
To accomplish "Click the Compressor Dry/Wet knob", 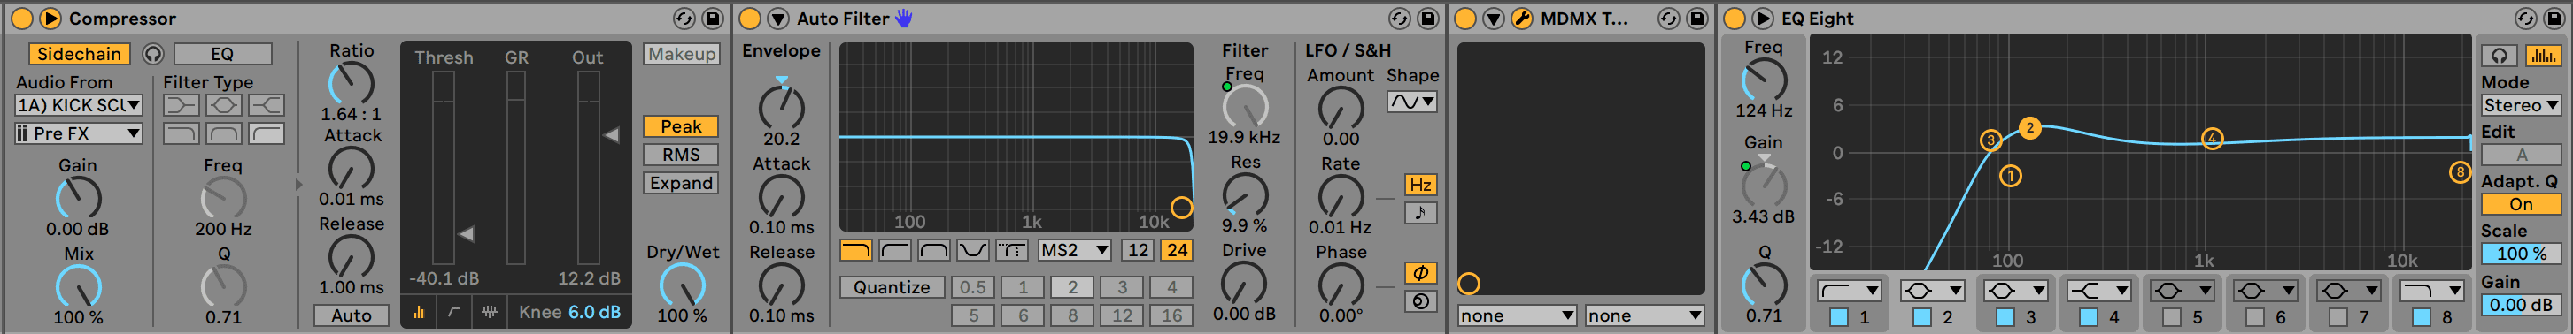I will [682, 286].
